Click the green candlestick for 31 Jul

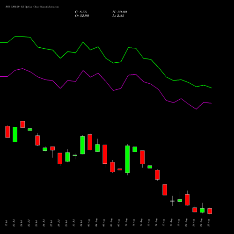(82, 145)
